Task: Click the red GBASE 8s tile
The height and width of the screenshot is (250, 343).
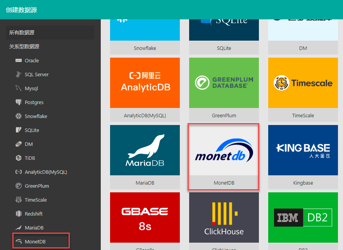Action: pyautogui.click(x=145, y=217)
